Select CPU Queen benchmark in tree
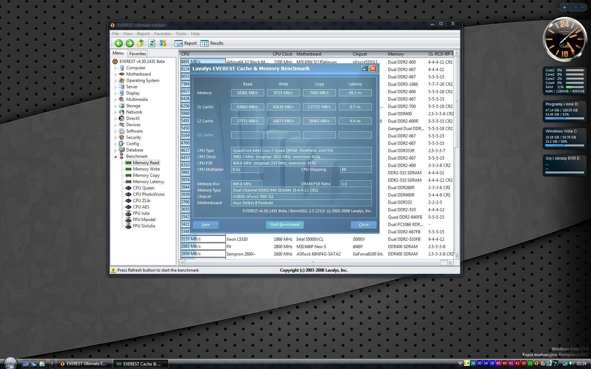Viewport: 591px width, 369px height. coord(143,188)
